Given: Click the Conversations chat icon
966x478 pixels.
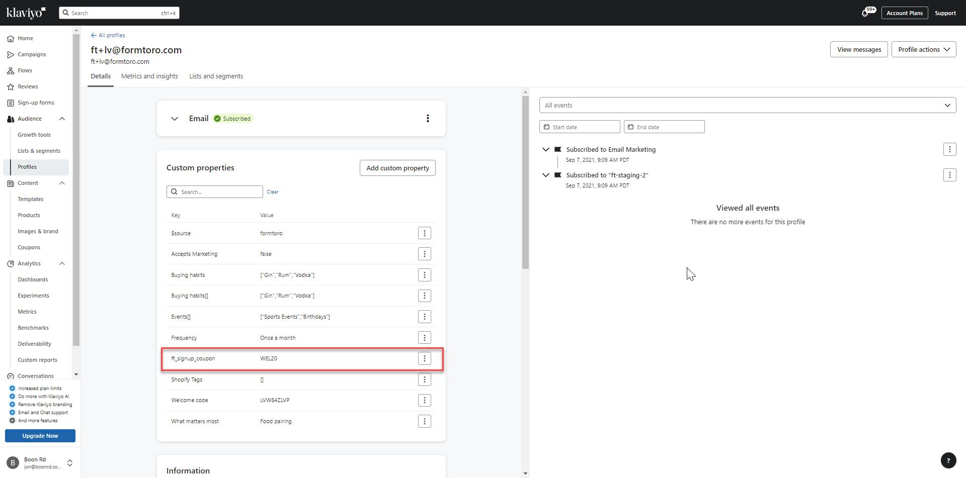Looking at the screenshot, I should tap(11, 376).
